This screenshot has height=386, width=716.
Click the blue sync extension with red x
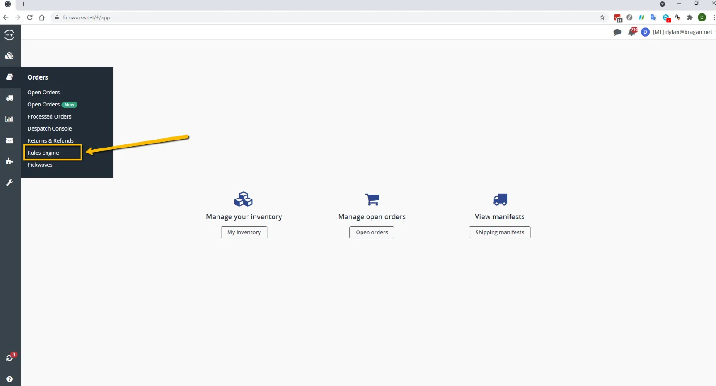666,18
